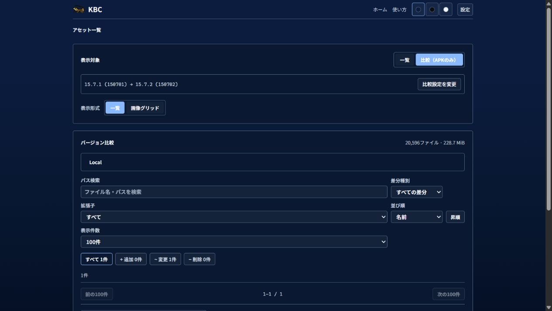Click the page scrollbar down arrow
This screenshot has width=552, height=311.
[549, 308]
